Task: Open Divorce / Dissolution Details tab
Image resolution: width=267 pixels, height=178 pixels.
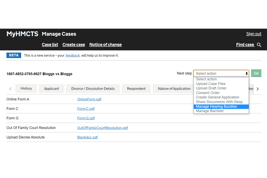Action: point(93,89)
